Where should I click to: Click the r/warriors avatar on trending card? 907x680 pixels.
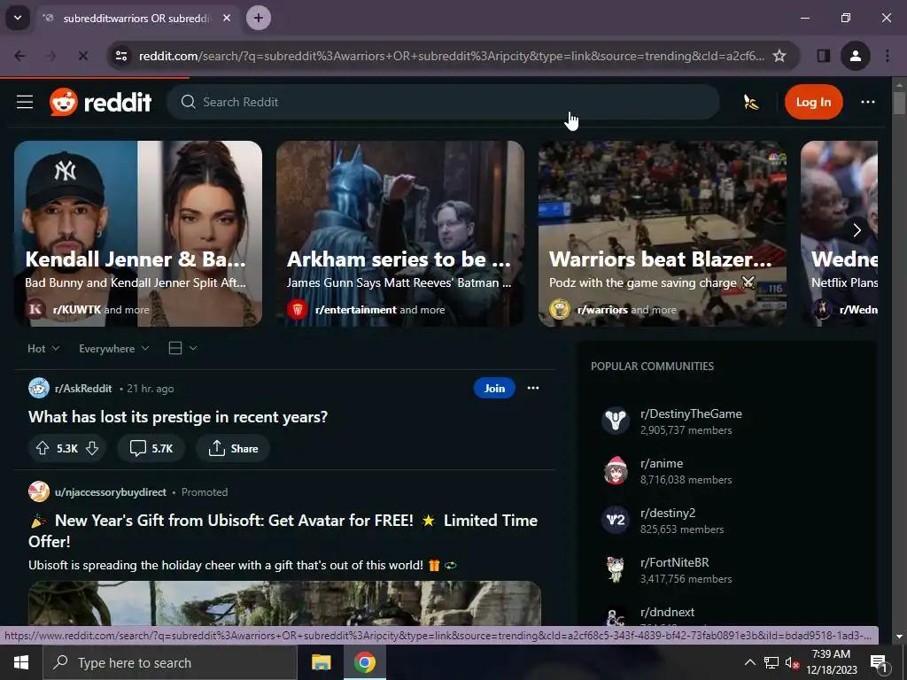click(560, 309)
